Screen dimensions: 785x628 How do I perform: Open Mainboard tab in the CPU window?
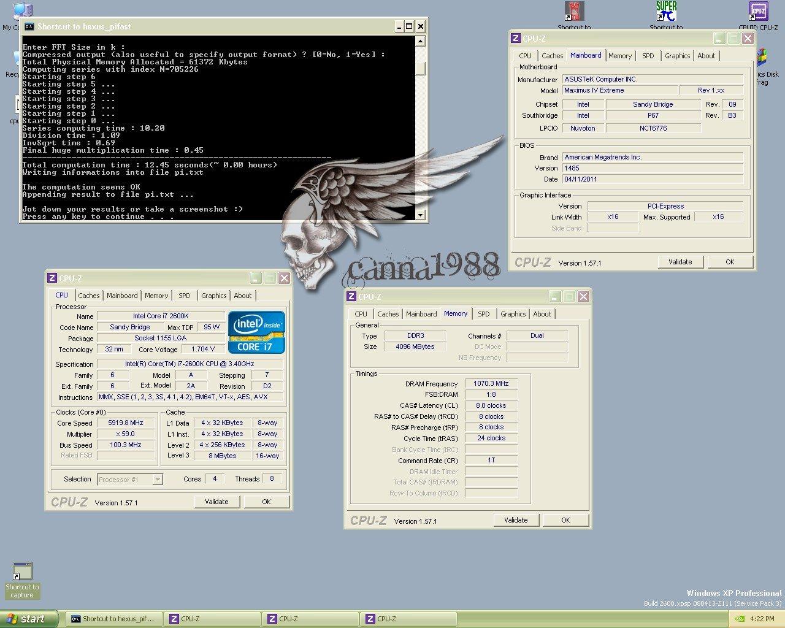point(122,296)
